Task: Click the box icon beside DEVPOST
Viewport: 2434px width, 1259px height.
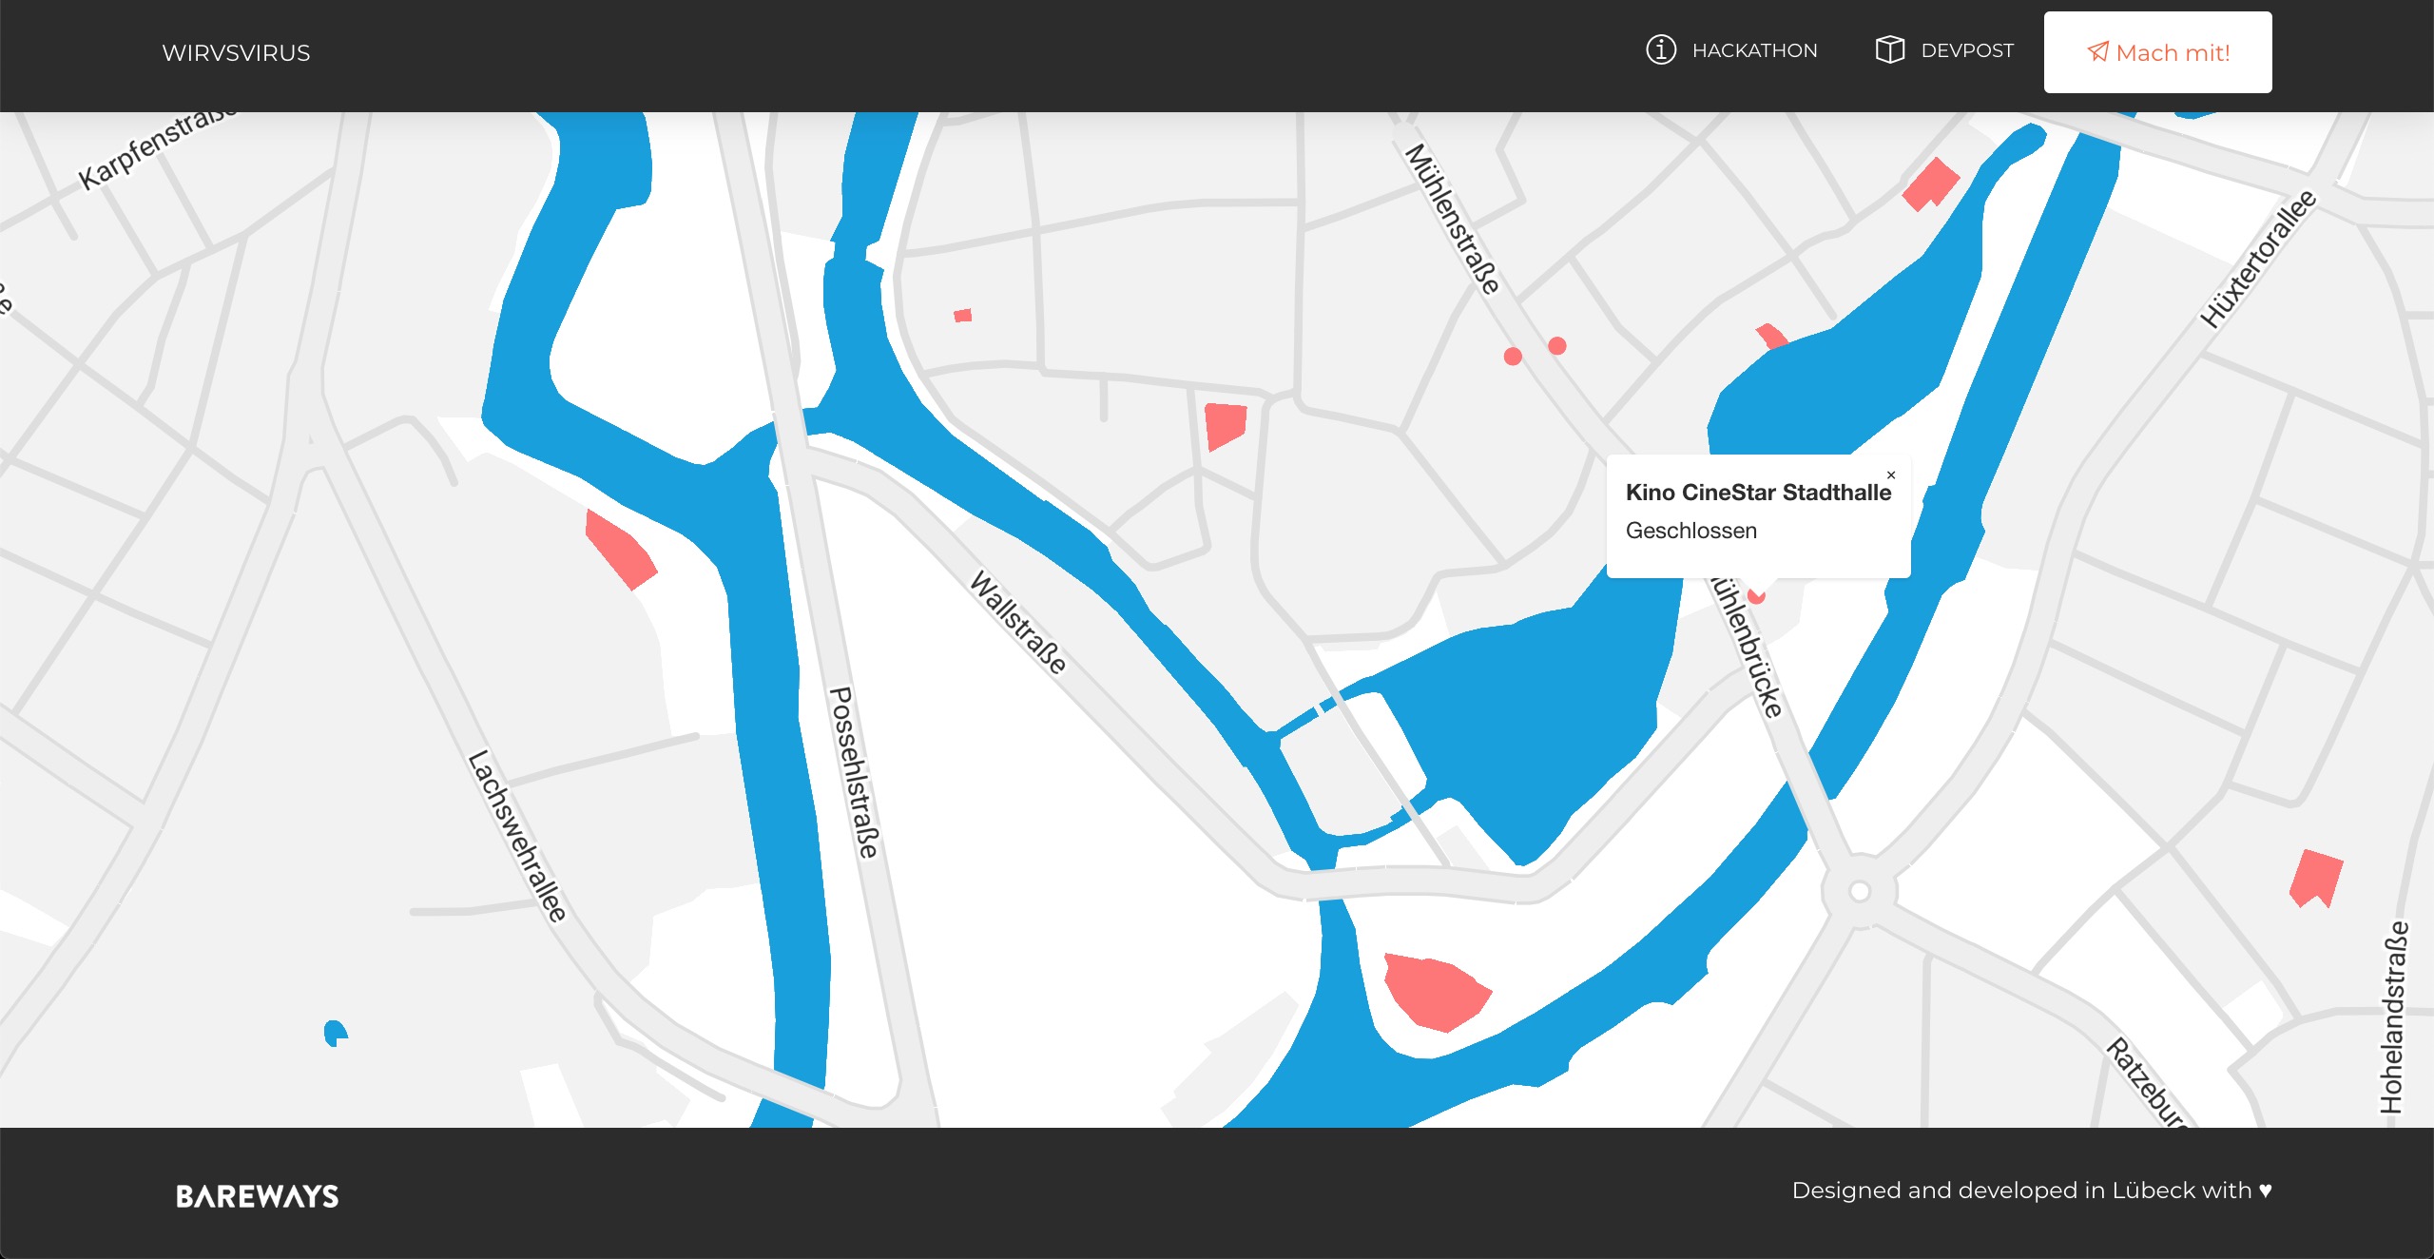Action: 1889,49
